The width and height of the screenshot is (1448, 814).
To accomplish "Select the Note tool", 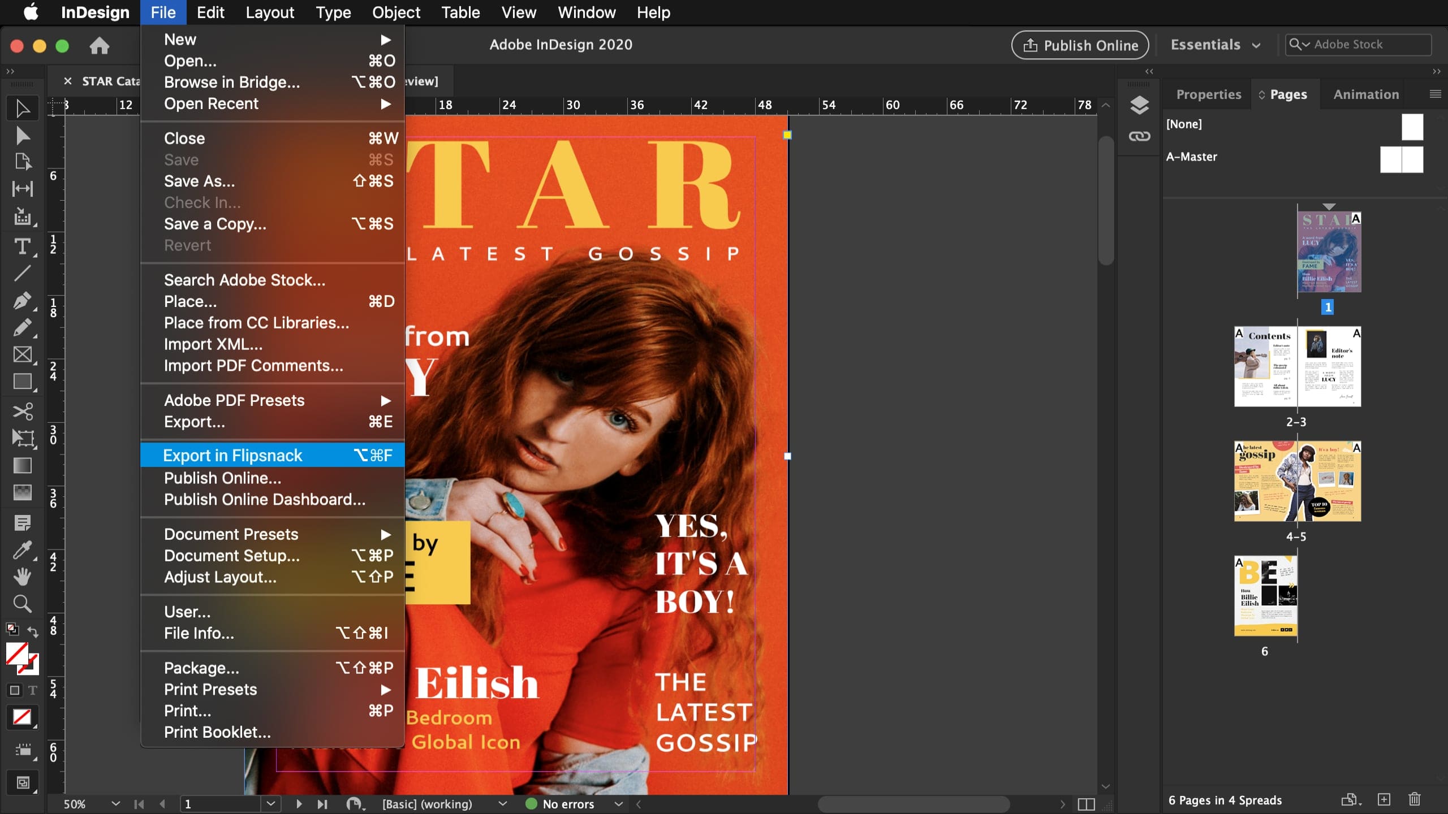I will (23, 523).
